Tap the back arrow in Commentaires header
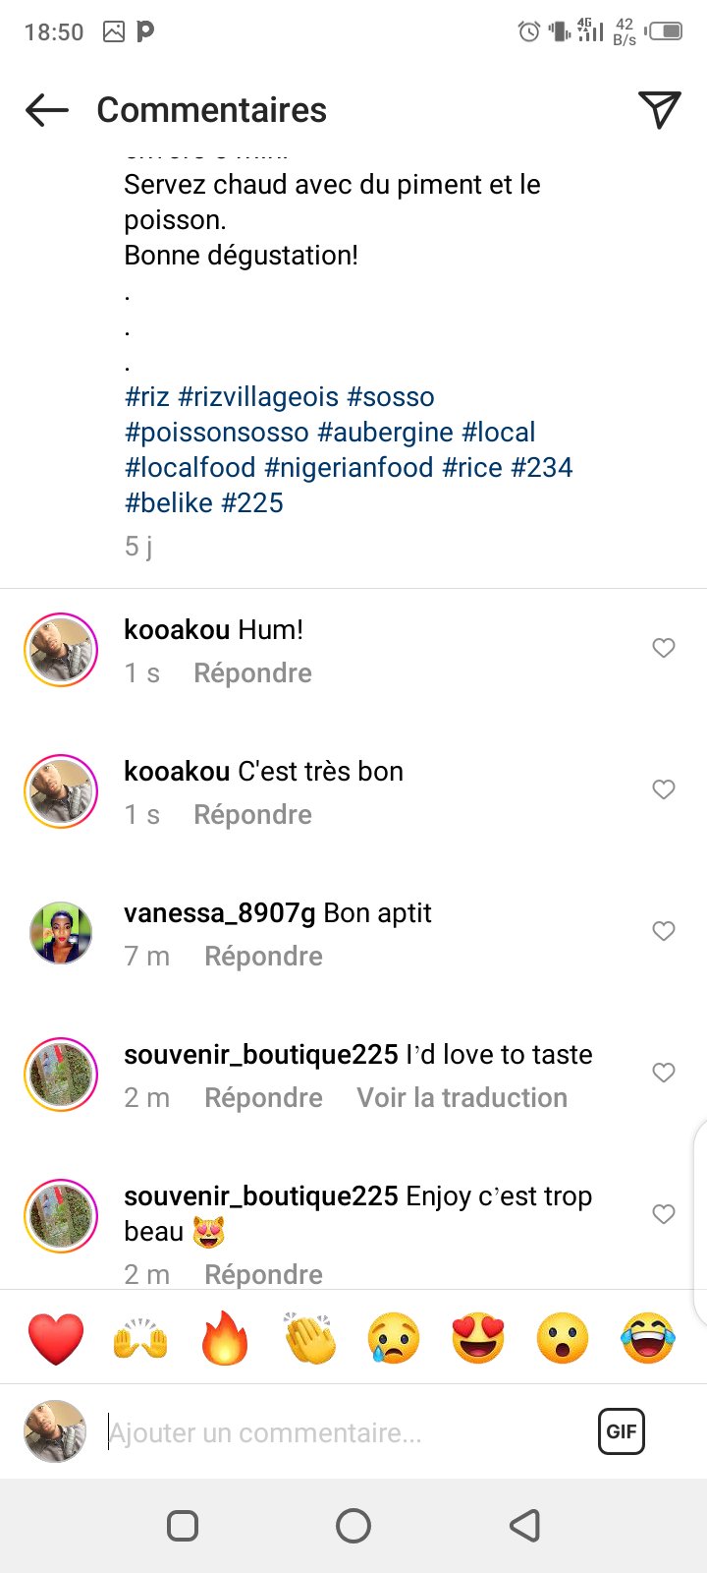707x1573 pixels. point(46,110)
